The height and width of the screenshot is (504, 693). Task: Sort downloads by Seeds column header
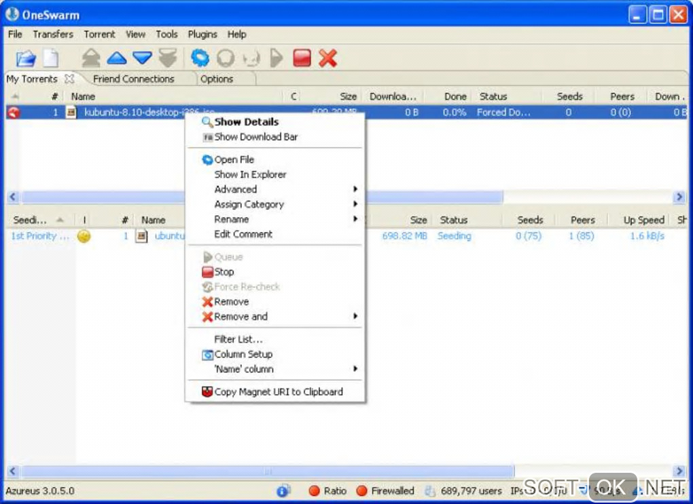click(569, 96)
